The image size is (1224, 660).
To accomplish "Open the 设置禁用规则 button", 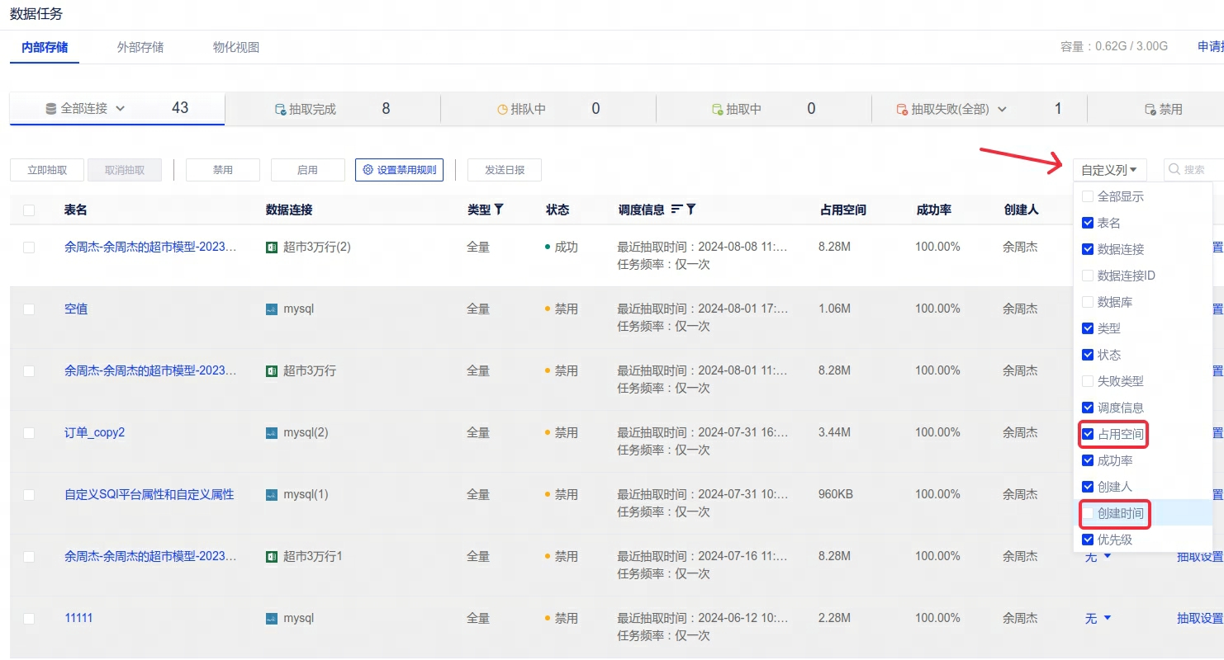I will 400,170.
